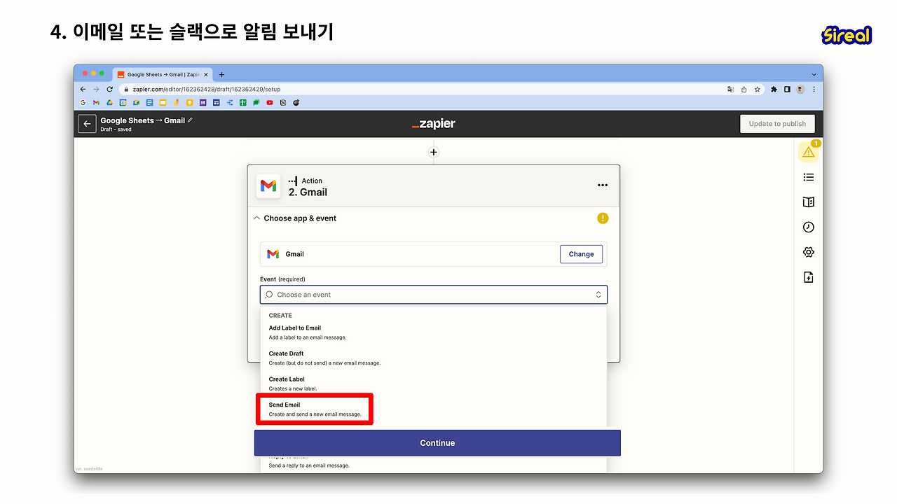Click the yellow warning badge in Choose app section
The width and height of the screenshot is (897, 504).
click(x=603, y=218)
